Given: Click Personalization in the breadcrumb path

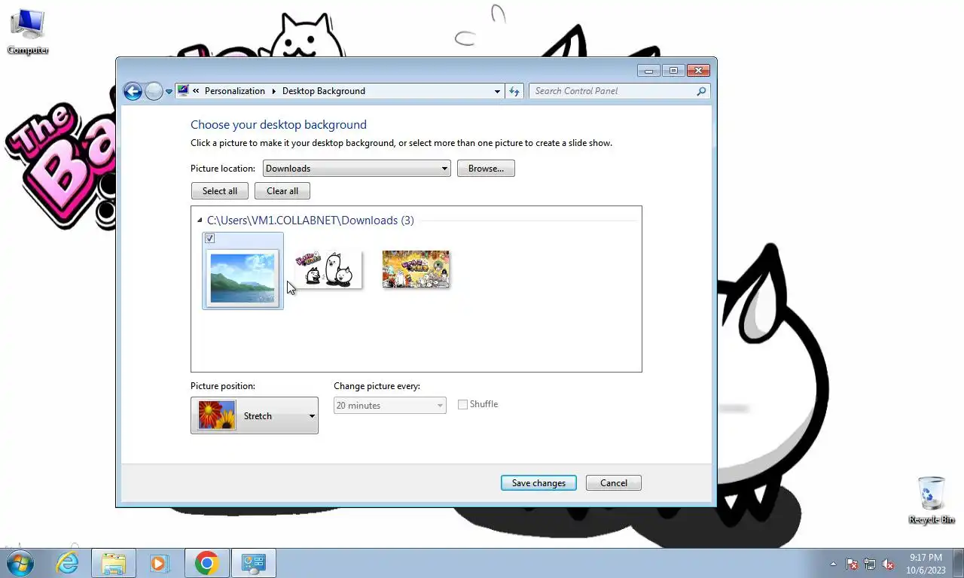Looking at the screenshot, I should (235, 91).
